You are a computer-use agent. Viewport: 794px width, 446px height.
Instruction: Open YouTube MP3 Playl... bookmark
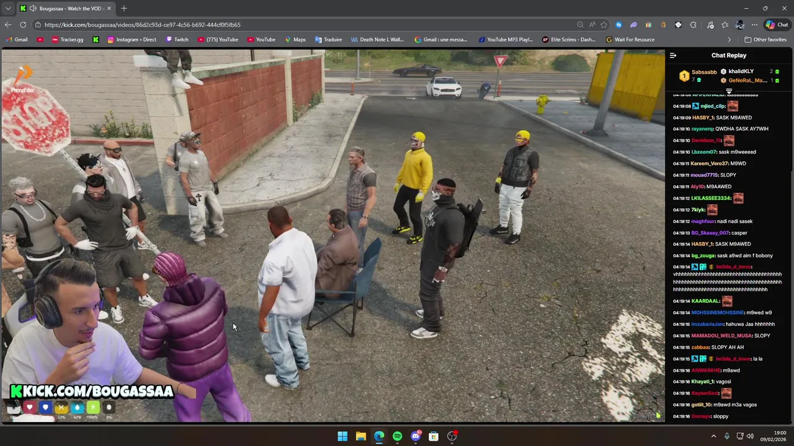505,40
